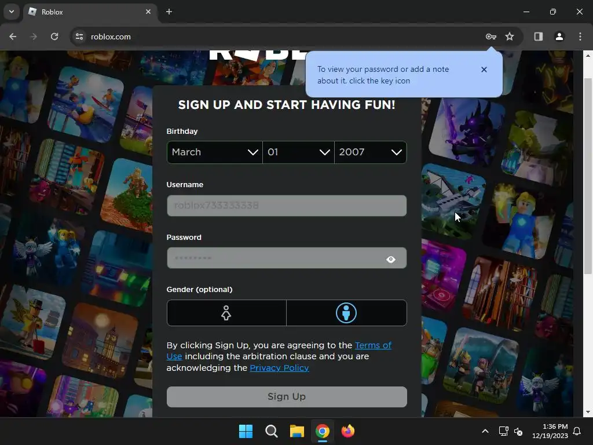Open the browser side panel
Image resolution: width=593 pixels, height=445 pixels.
tap(539, 37)
